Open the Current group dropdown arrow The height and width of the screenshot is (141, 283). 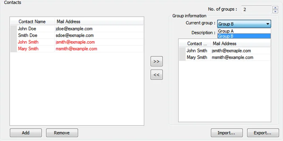[x=268, y=24]
